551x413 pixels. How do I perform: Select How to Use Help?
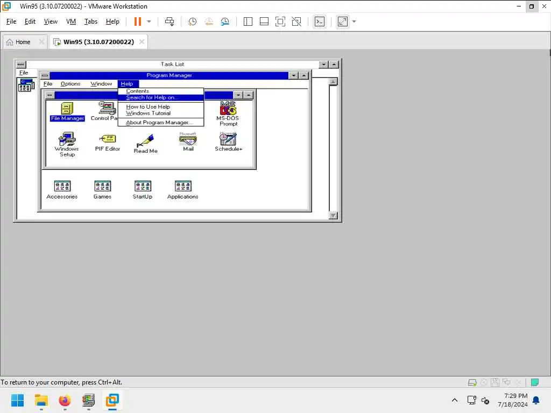160,106
